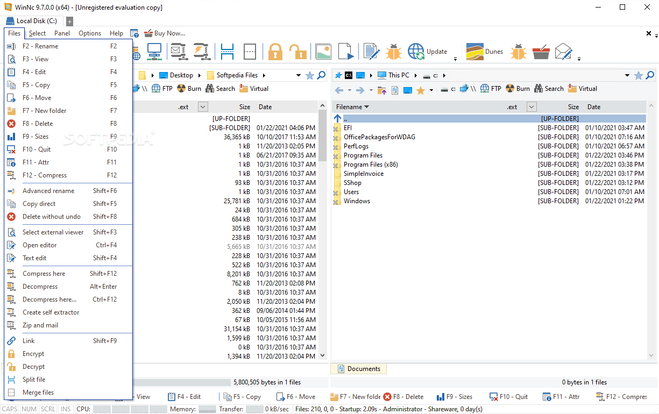Click F10 - Quit bottom button
The image size is (659, 414).
click(x=509, y=397)
